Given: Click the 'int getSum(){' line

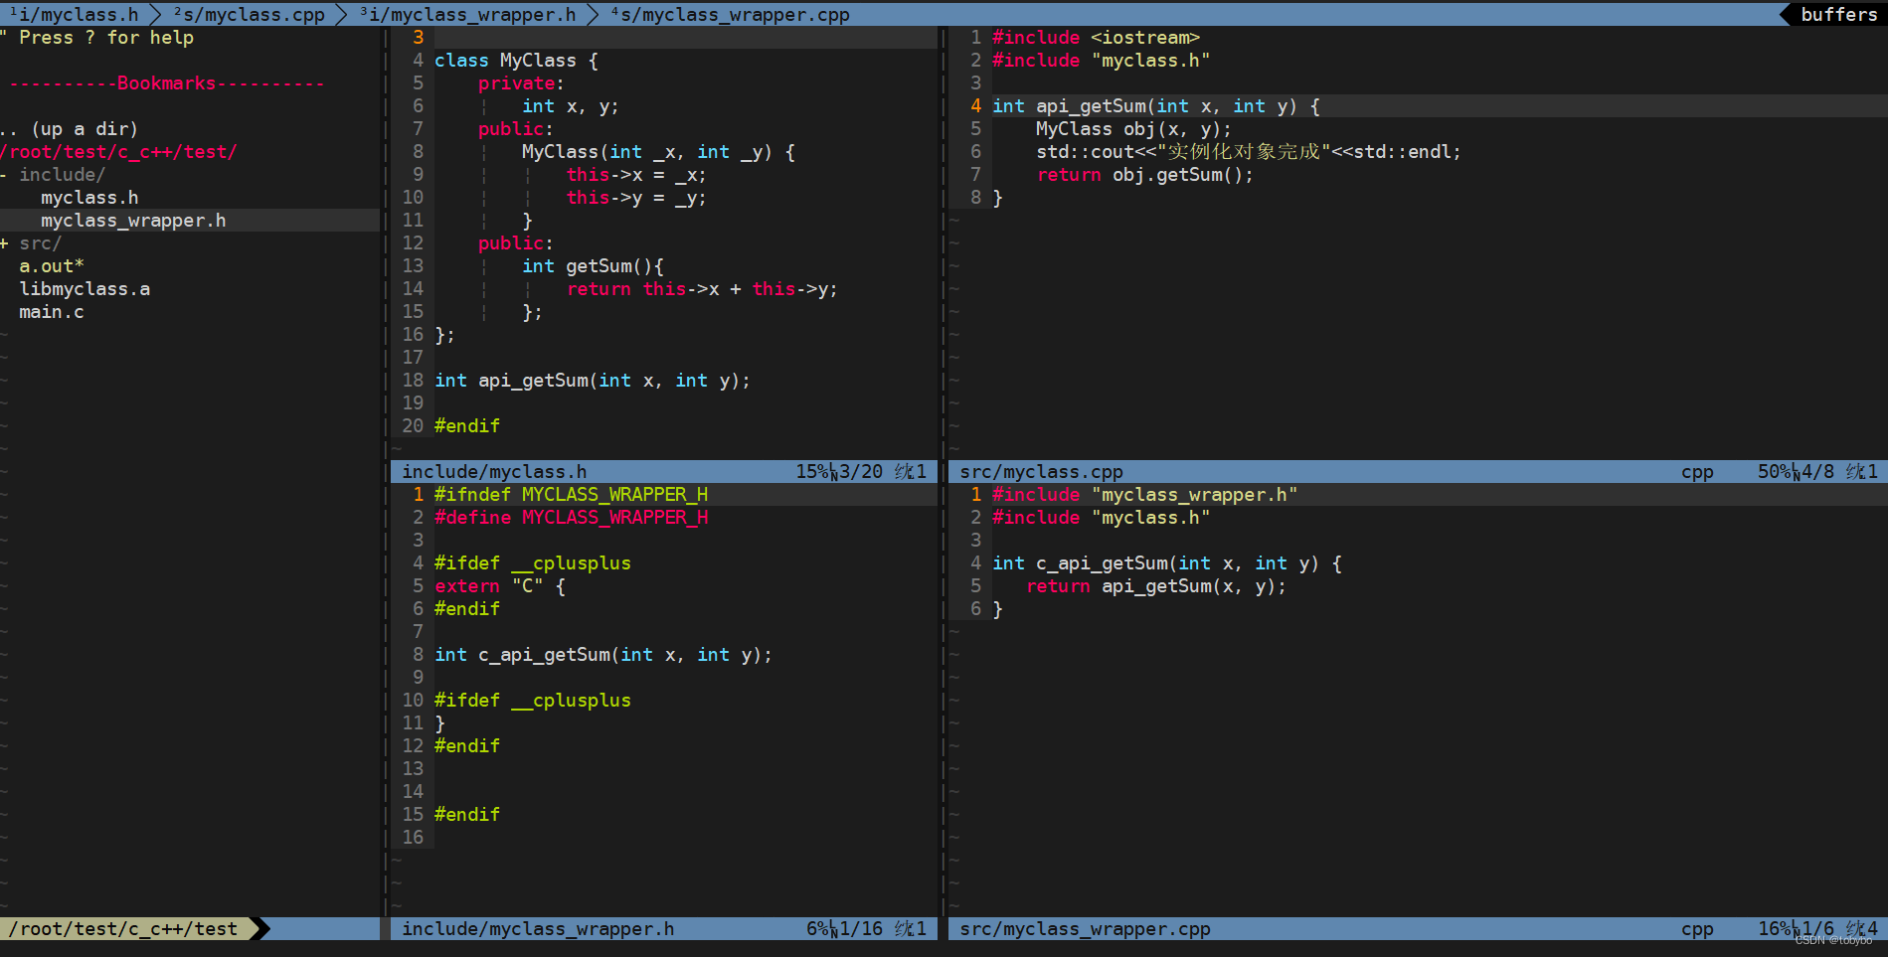Looking at the screenshot, I should [593, 266].
